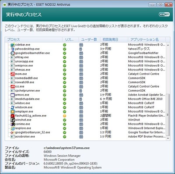Click the winshot.exe process icon
175x174 pixels.
click(x=13, y=120)
